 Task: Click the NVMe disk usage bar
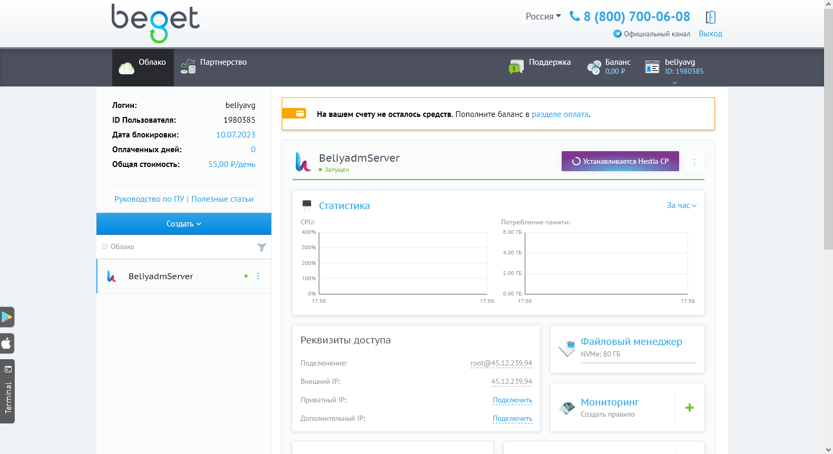639,363
